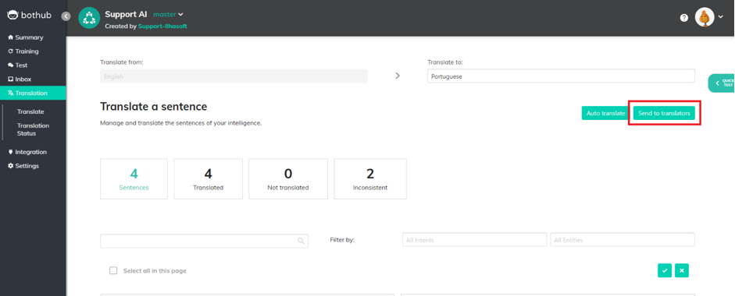
Task: Click the Translate from English field
Action: pos(234,76)
